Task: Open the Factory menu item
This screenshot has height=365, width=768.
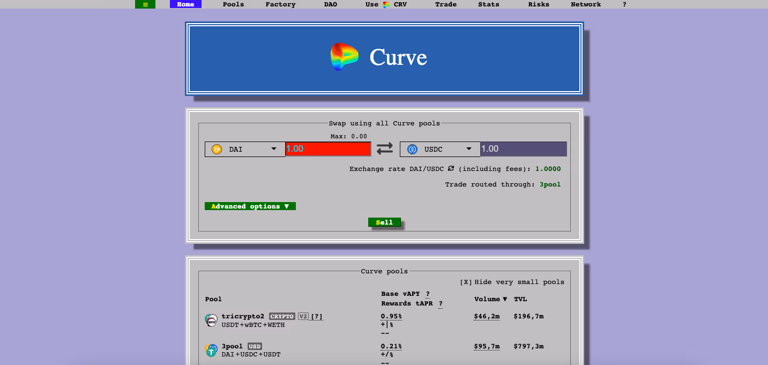Action: pyautogui.click(x=280, y=4)
